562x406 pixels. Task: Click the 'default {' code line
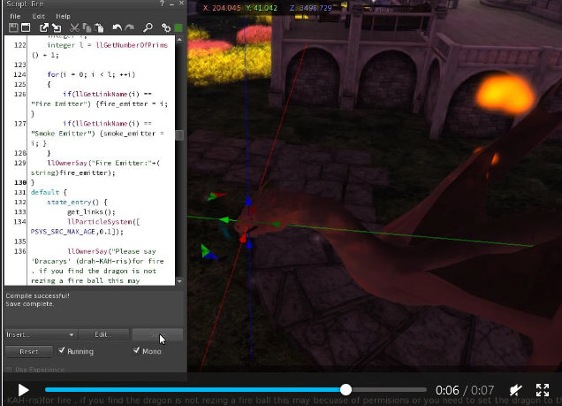[49, 192]
